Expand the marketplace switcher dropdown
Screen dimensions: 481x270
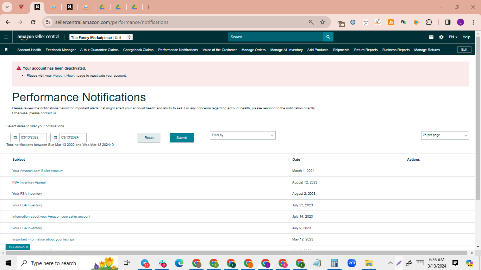[x=101, y=37]
